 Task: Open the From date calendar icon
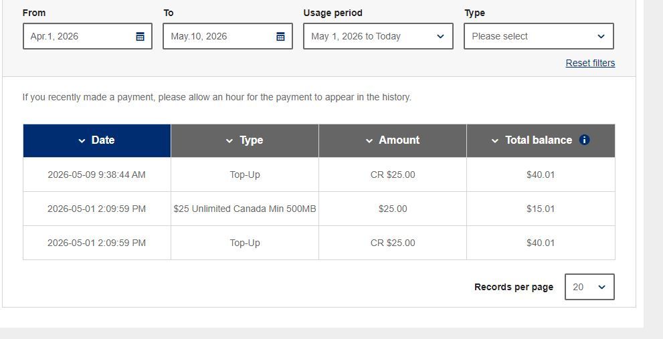(x=140, y=36)
